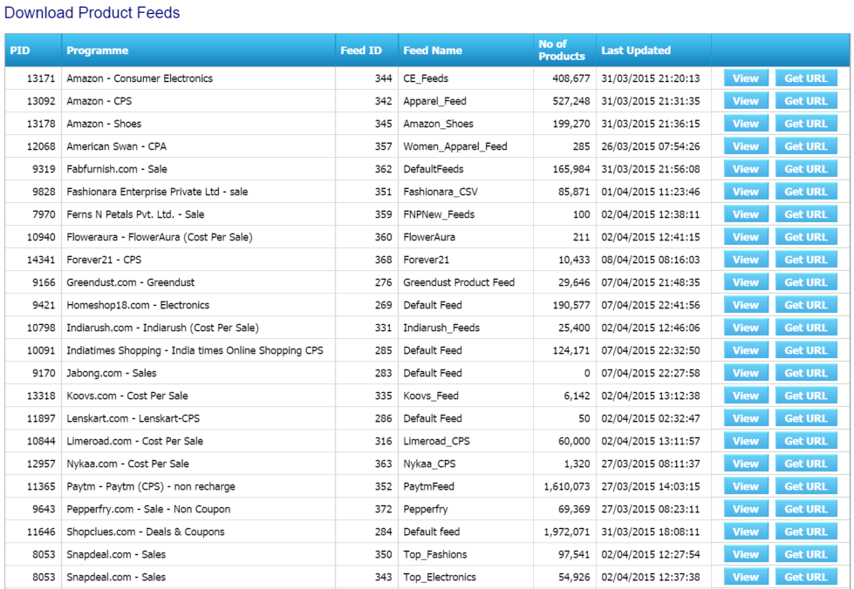The image size is (854, 589).
Task: View the Forever21 feed
Action: 745,260
